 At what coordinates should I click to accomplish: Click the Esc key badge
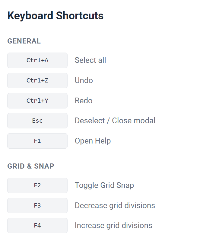[37, 121]
